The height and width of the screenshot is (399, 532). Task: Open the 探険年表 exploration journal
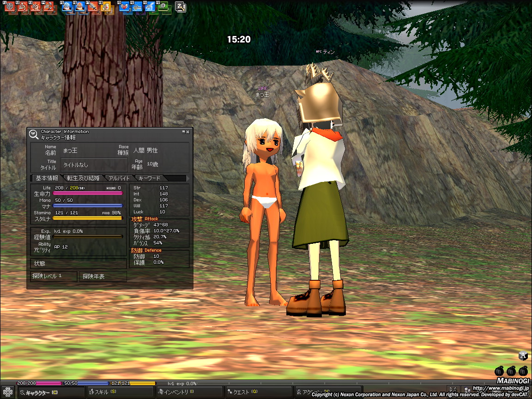pyautogui.click(x=103, y=276)
